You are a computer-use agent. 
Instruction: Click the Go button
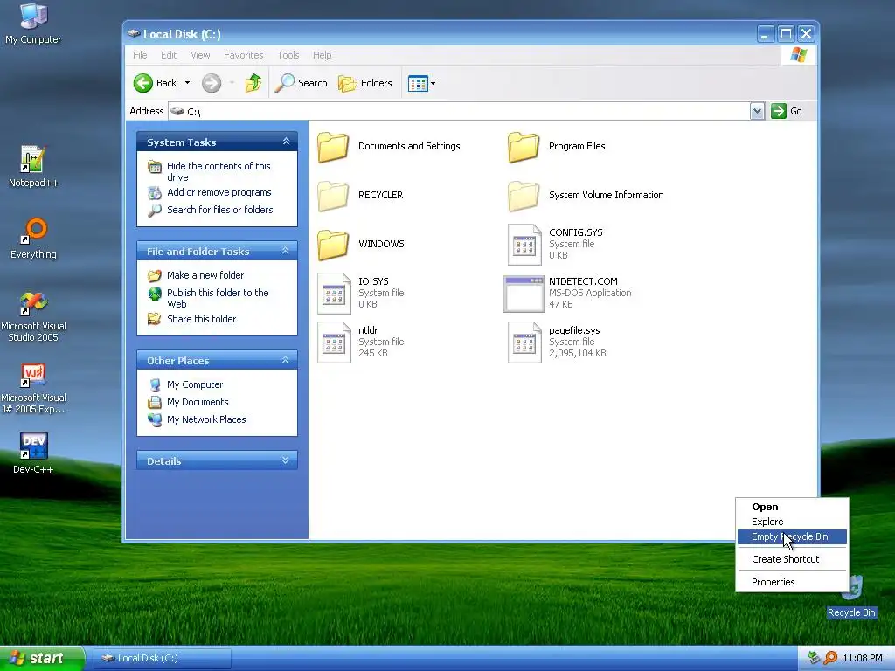click(787, 111)
